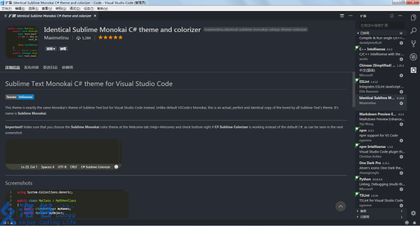
Task: Click errors and warnings count in status bar
Action: tap(9, 222)
